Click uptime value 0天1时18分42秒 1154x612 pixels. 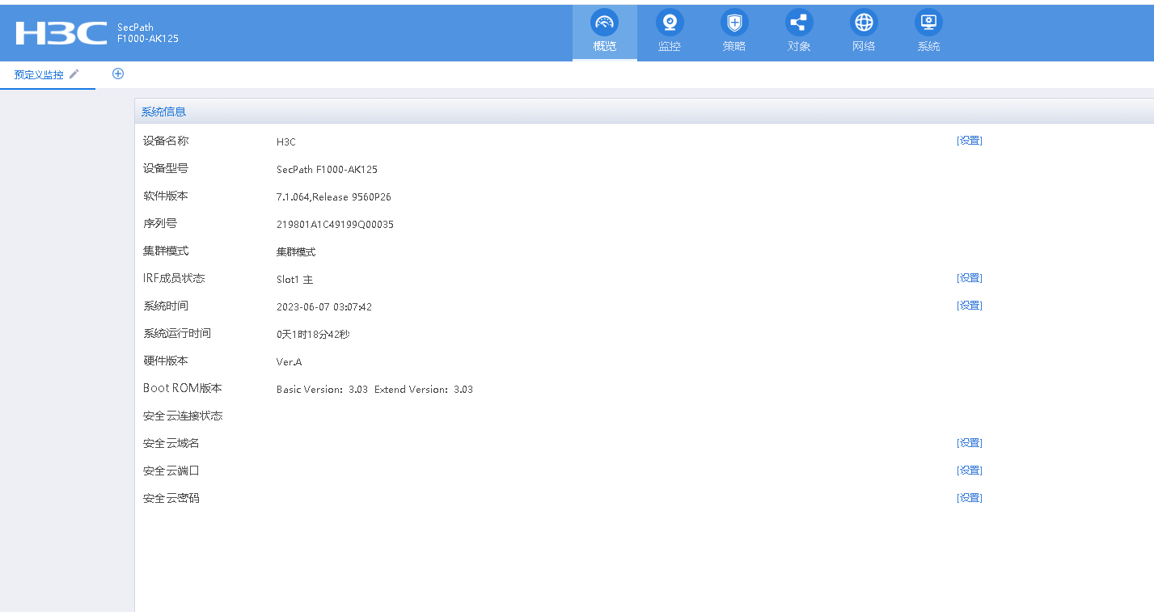pos(313,335)
